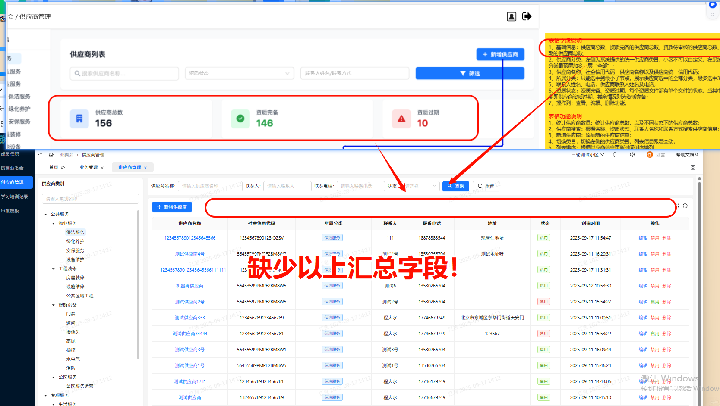Focus the 请输入类别名称 search field
720x406 pixels.
click(x=90, y=199)
